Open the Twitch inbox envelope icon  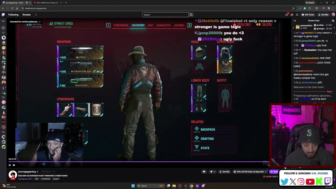292,15
